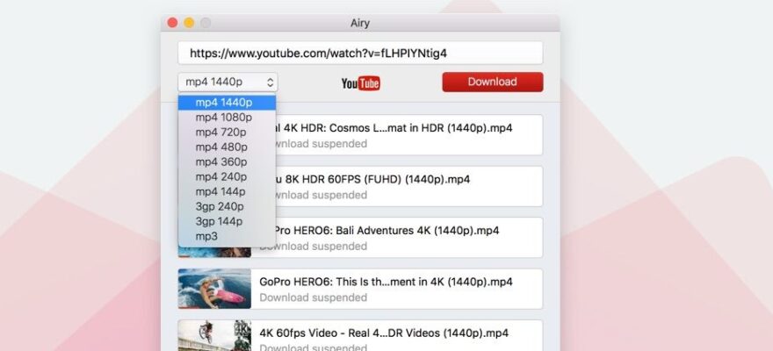The width and height of the screenshot is (773, 351).
Task: Click the 4K 60fps biking video thumbnail
Action: (x=214, y=337)
